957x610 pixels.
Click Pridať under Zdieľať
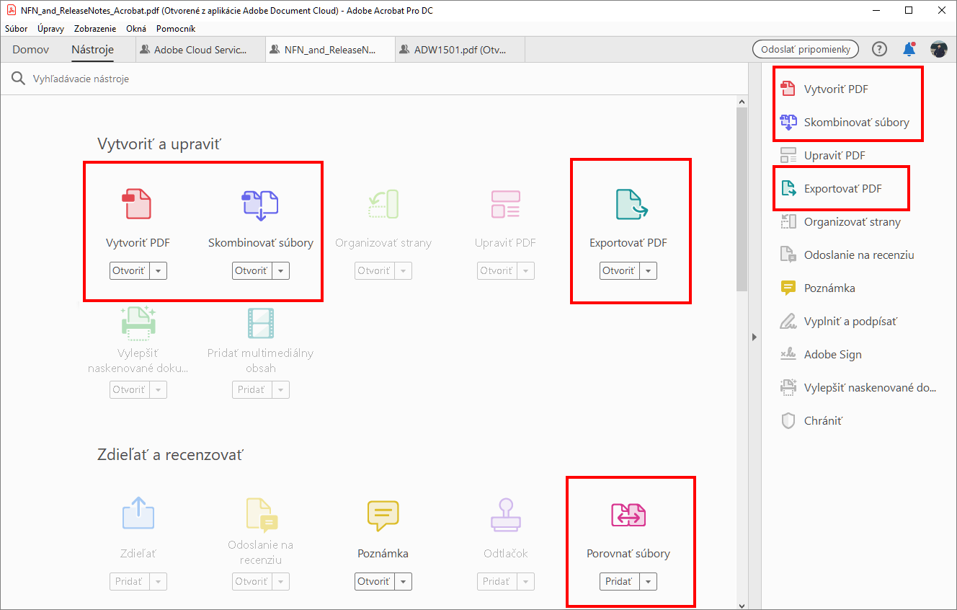(x=130, y=582)
